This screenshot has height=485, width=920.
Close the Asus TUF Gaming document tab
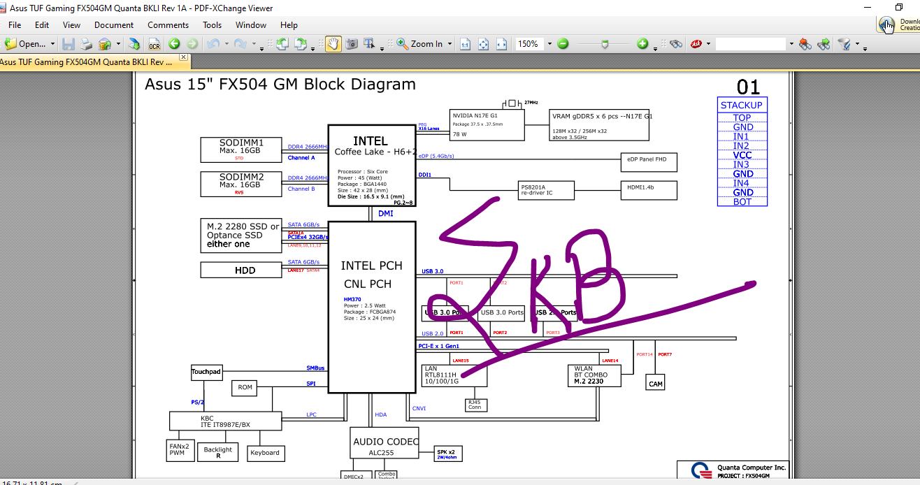click(x=184, y=57)
